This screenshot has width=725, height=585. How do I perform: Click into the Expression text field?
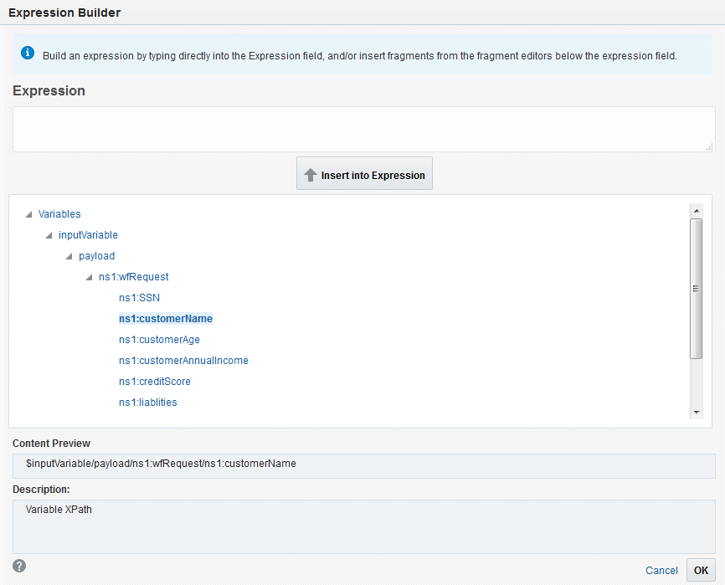(363, 129)
